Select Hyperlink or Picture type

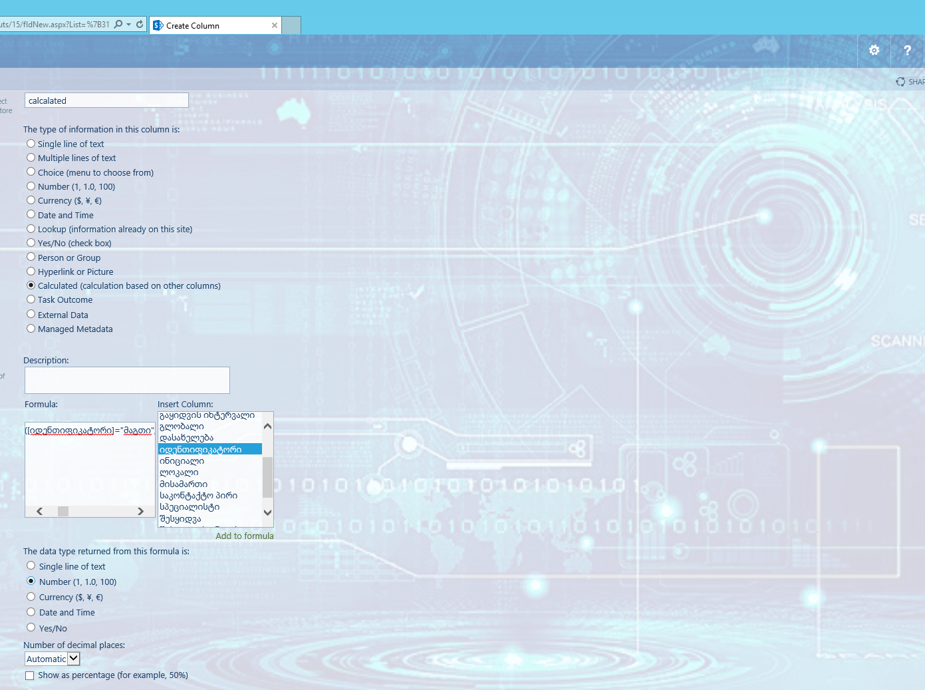(x=31, y=271)
